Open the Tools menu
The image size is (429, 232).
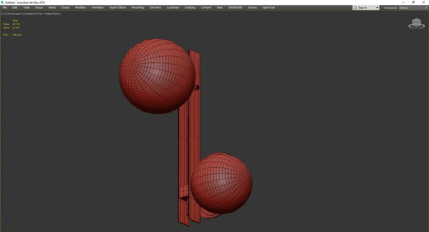26,8
